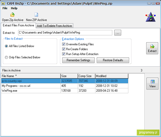The image size is (161, 137).
Task: Sort by the Modified column header
Action: (112, 76)
